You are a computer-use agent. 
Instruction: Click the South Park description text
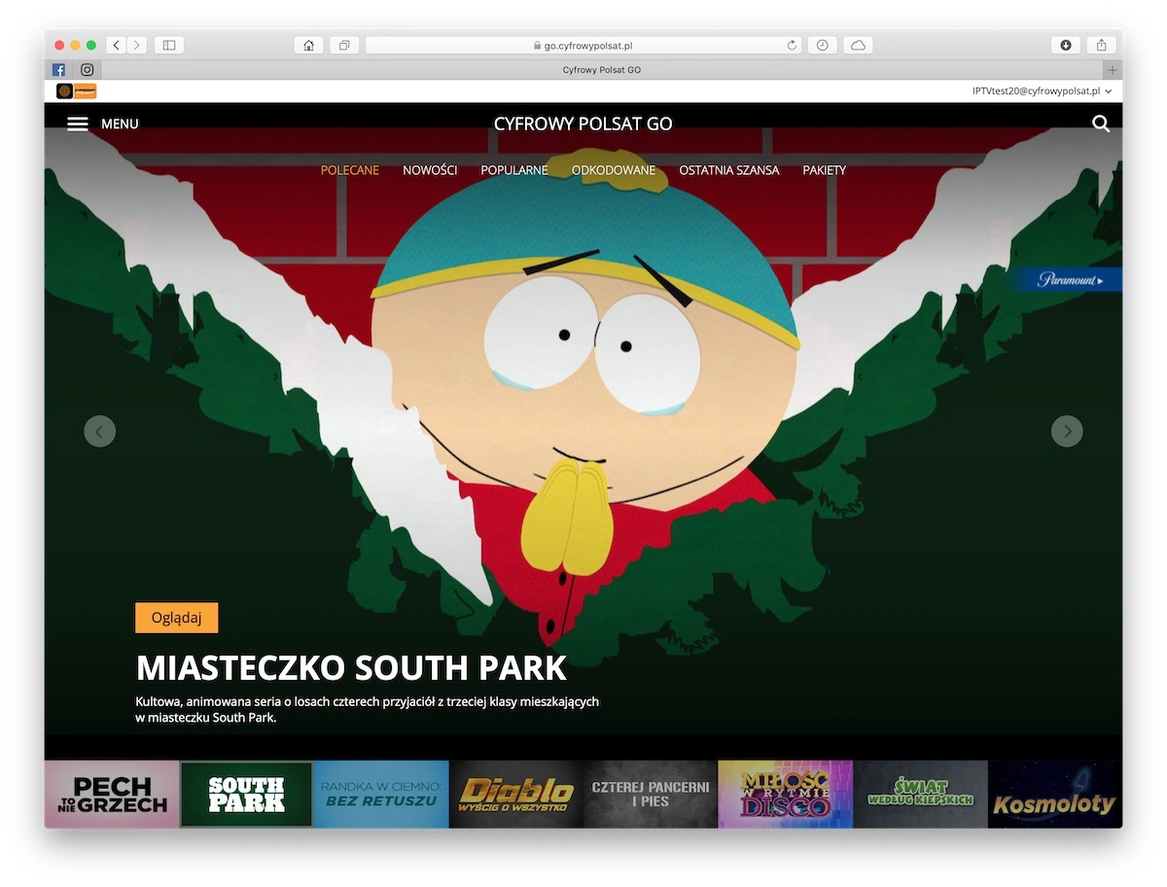point(368,709)
